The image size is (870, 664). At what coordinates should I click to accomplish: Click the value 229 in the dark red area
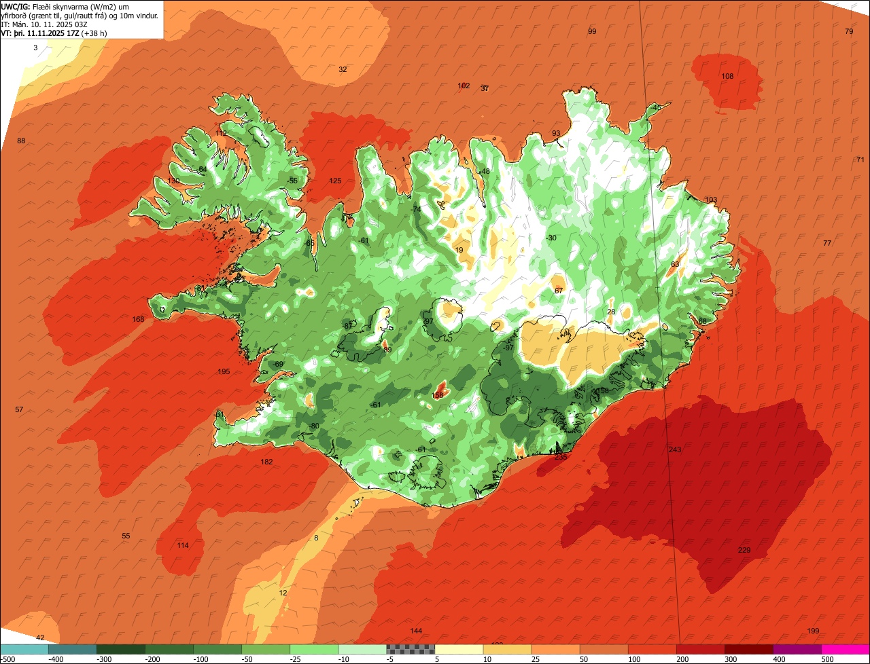(744, 550)
